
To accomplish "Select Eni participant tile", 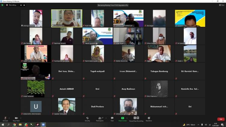I will [x=190, y=107].
